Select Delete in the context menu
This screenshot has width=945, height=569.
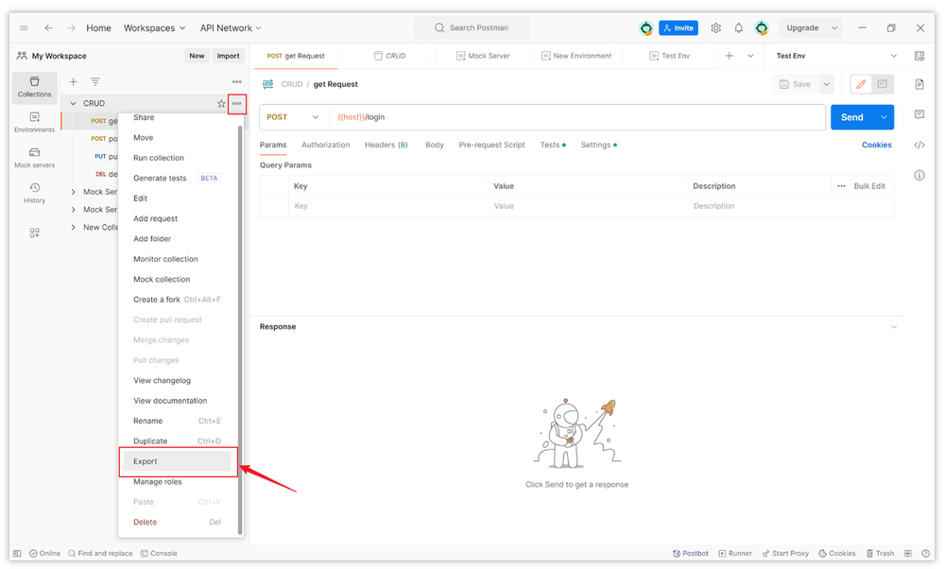(x=178, y=522)
